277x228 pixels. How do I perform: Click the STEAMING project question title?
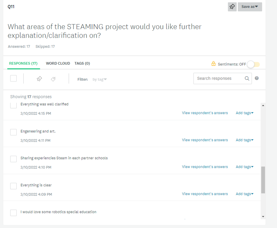(104, 31)
